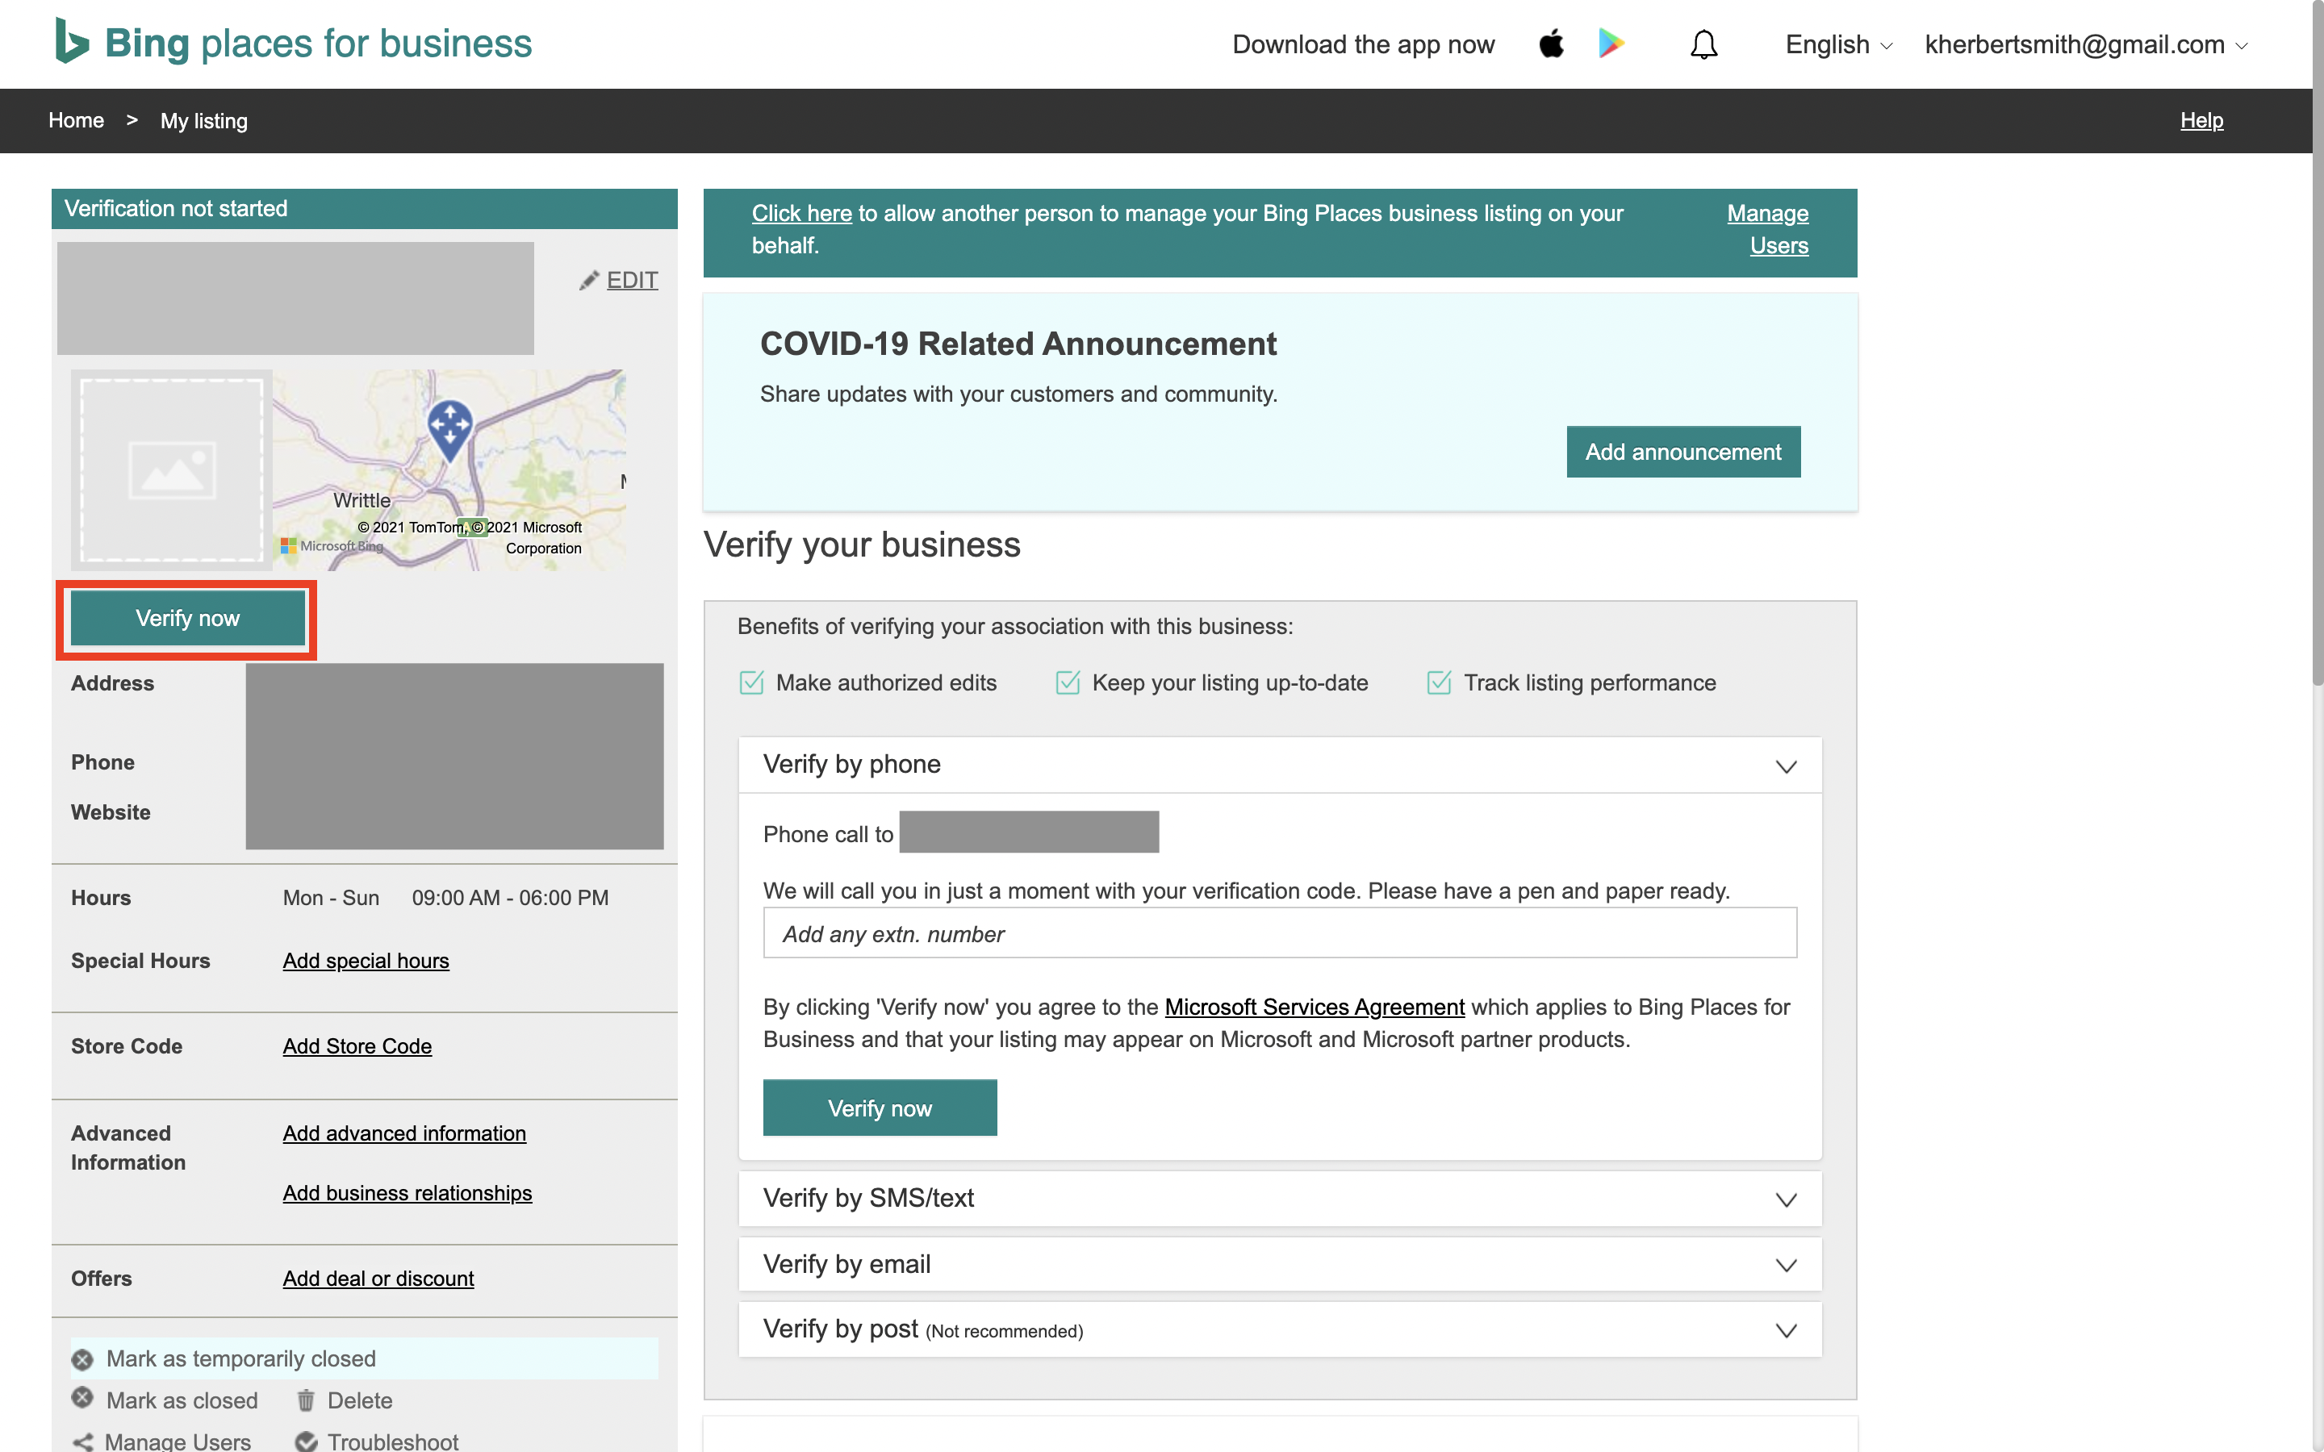Click the Keep your listing up-to-date checkmark
This screenshot has height=1452, width=2324.
[x=1068, y=682]
